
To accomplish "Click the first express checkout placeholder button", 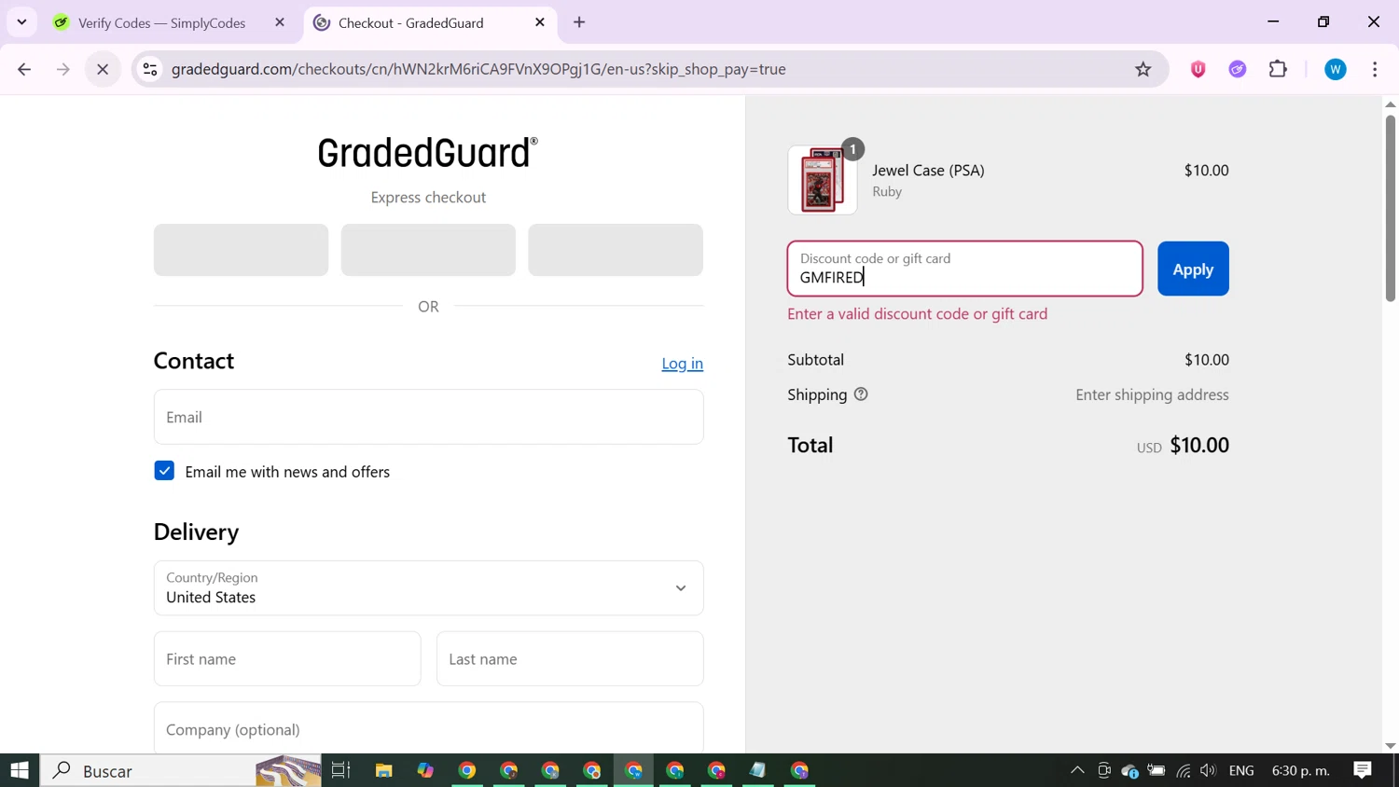I will [241, 250].
